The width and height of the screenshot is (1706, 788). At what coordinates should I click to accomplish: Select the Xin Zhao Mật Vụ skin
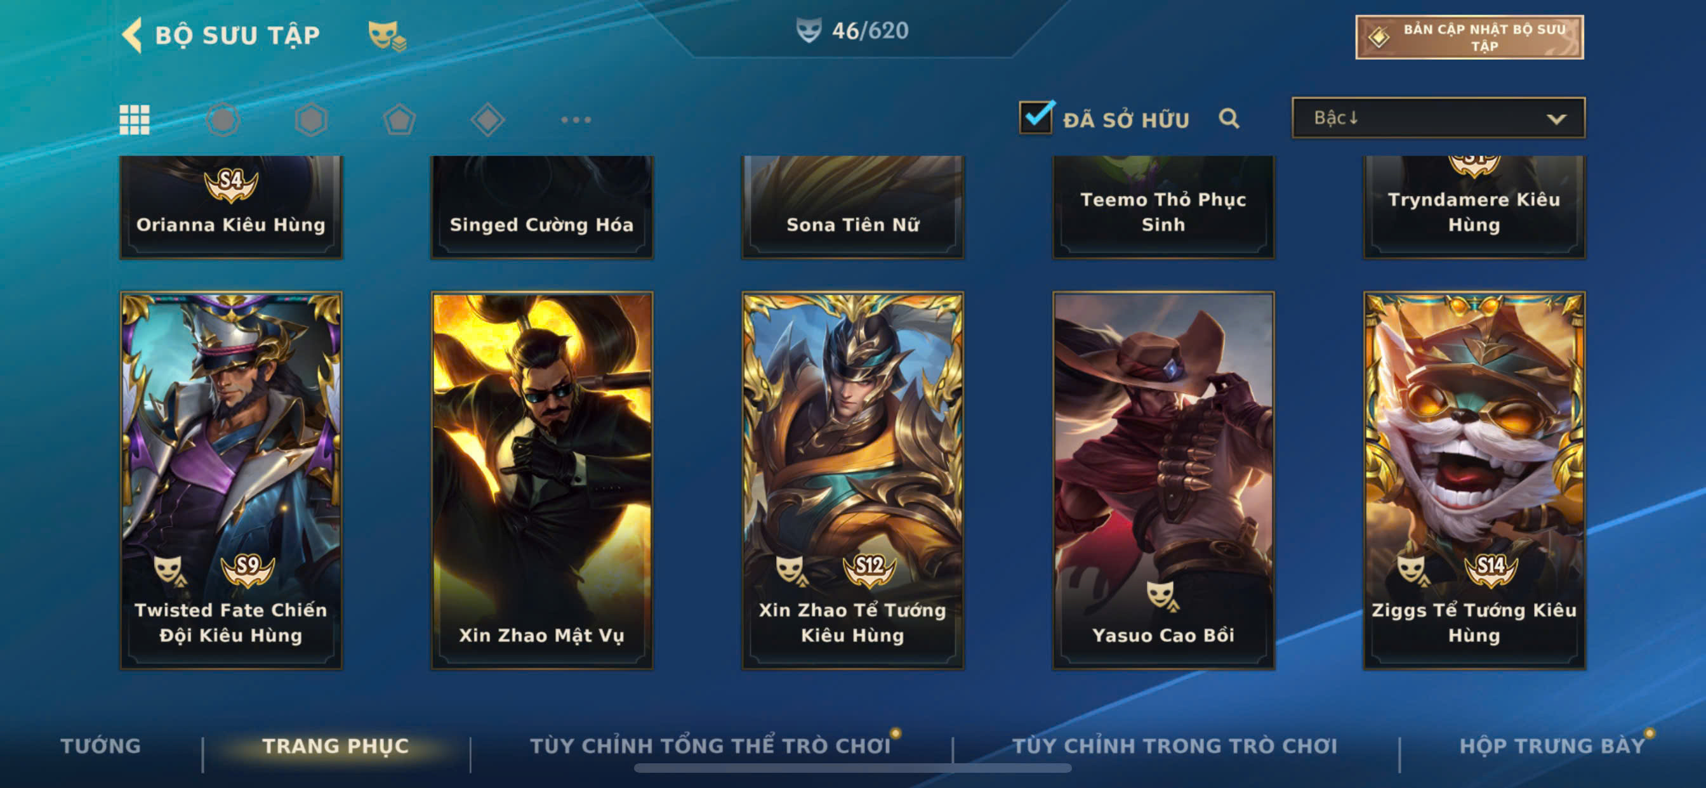[542, 481]
